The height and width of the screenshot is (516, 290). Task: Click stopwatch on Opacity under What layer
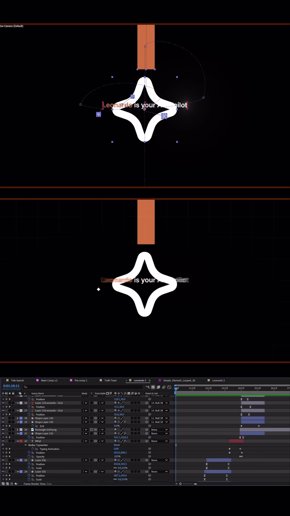pos(29,456)
